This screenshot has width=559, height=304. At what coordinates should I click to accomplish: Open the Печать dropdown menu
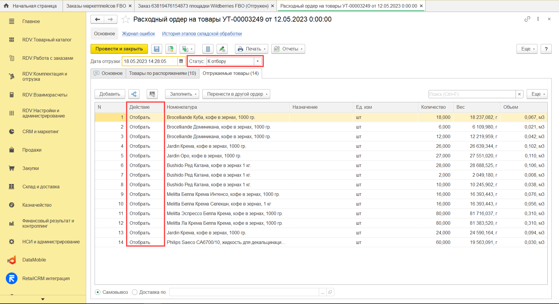(x=252, y=49)
